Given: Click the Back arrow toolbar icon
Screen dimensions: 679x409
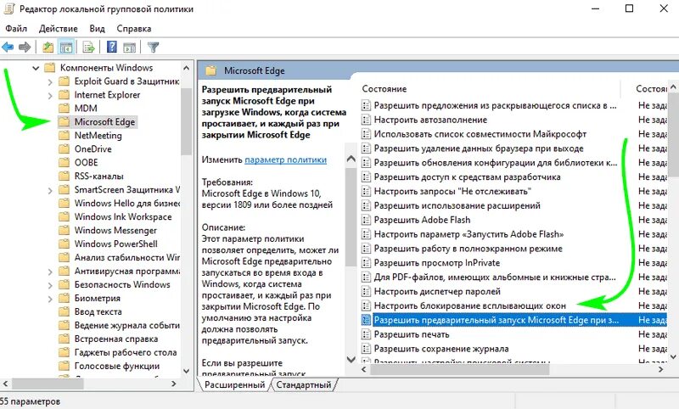Looking at the screenshot, I should pyautogui.click(x=8, y=47).
